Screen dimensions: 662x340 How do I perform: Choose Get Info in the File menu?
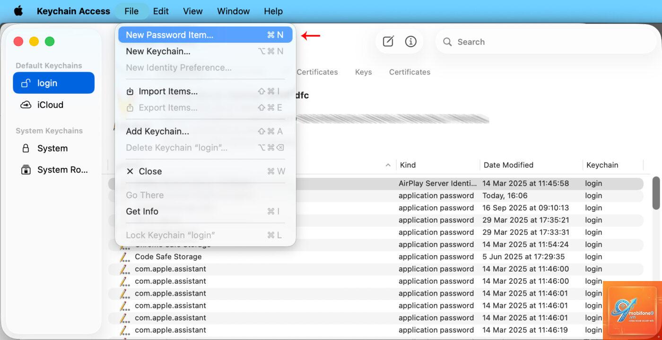[x=205, y=211]
